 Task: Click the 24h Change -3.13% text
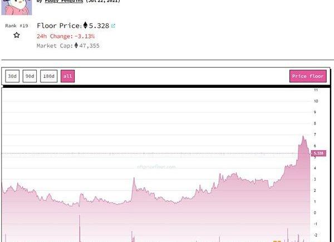coord(66,36)
